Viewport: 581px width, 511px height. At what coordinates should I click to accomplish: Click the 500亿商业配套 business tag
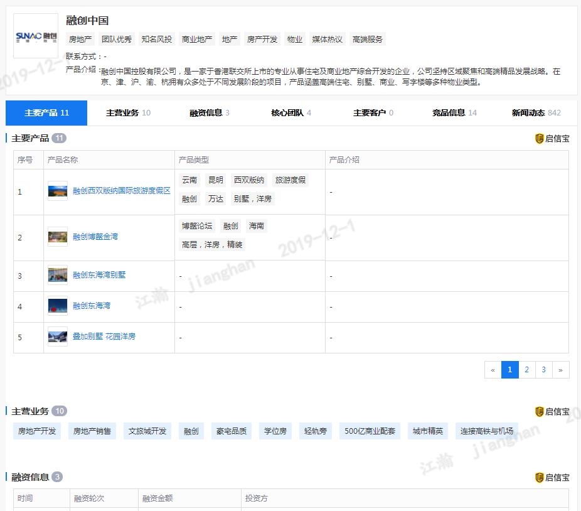click(x=370, y=431)
